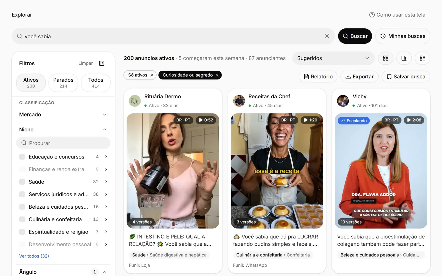The height and width of the screenshot is (276, 442).
Task: Open the 'Como usar esta tela' help
Action: pyautogui.click(x=397, y=15)
